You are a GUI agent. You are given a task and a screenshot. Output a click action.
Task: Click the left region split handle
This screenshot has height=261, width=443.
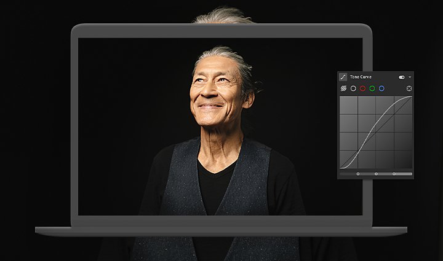(x=358, y=174)
